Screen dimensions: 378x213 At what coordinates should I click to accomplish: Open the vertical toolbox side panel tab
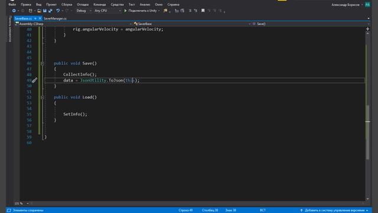tap(10, 29)
